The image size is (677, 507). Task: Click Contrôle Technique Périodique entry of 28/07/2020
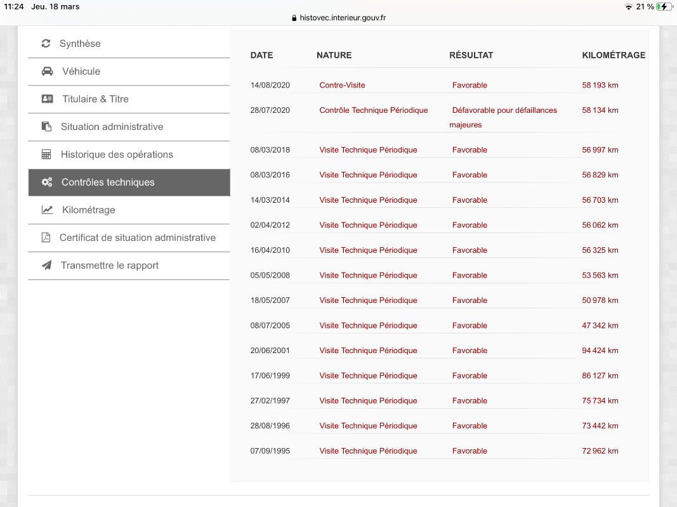373,110
